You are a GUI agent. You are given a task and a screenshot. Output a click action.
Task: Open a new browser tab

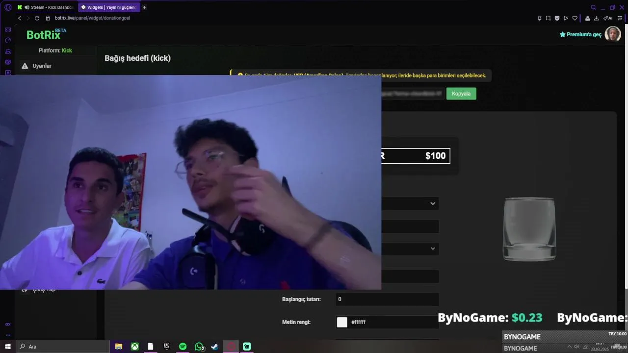(144, 7)
